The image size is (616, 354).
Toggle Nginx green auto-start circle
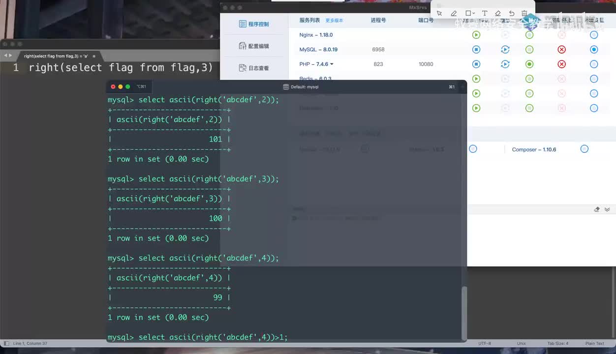pos(529,35)
